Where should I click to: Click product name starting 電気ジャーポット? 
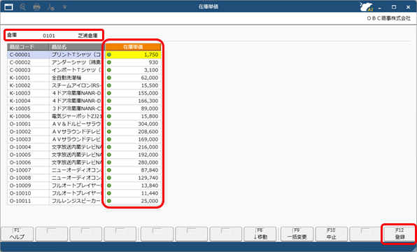coord(77,116)
